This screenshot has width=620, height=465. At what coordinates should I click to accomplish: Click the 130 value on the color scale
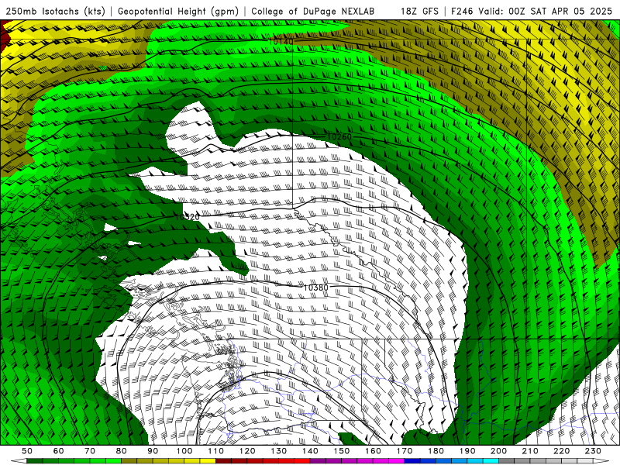click(x=279, y=451)
